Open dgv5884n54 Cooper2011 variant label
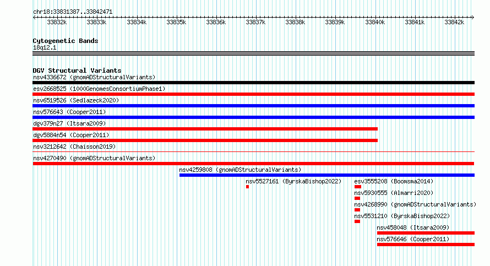The height and width of the screenshot is (266, 490). pos(71,135)
